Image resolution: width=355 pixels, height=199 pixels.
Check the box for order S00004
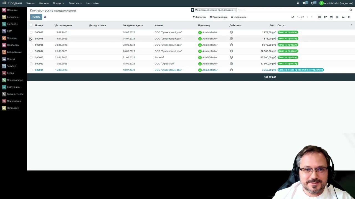coord(31,51)
